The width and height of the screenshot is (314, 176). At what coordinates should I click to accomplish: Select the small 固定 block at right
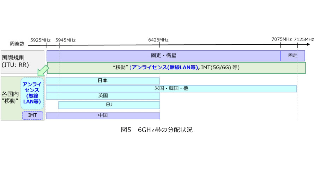point(292,56)
